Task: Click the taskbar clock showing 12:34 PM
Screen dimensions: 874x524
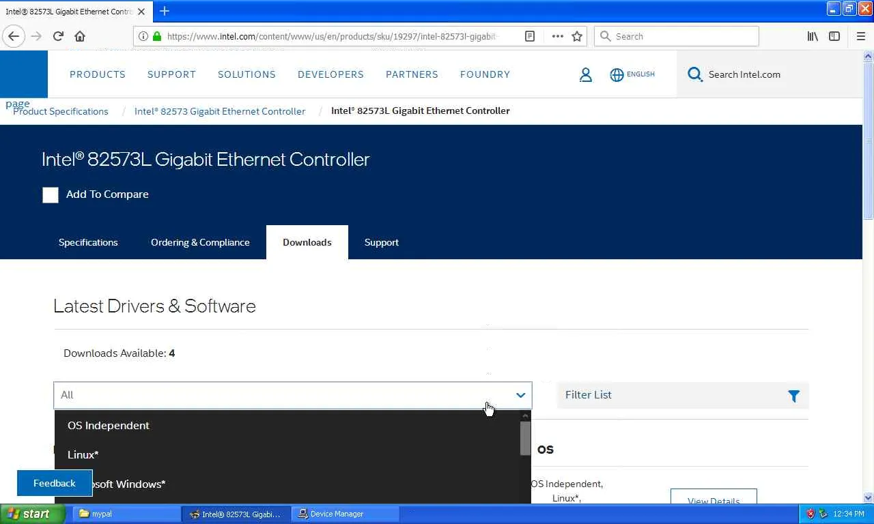Action: (x=849, y=514)
